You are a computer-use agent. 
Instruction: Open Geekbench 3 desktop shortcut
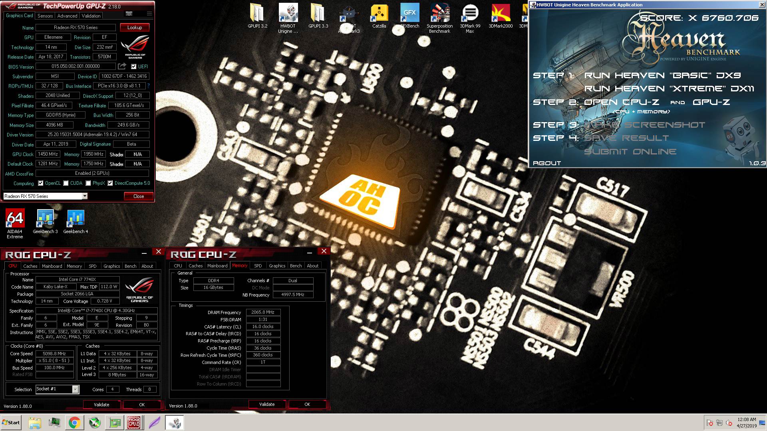click(45, 221)
